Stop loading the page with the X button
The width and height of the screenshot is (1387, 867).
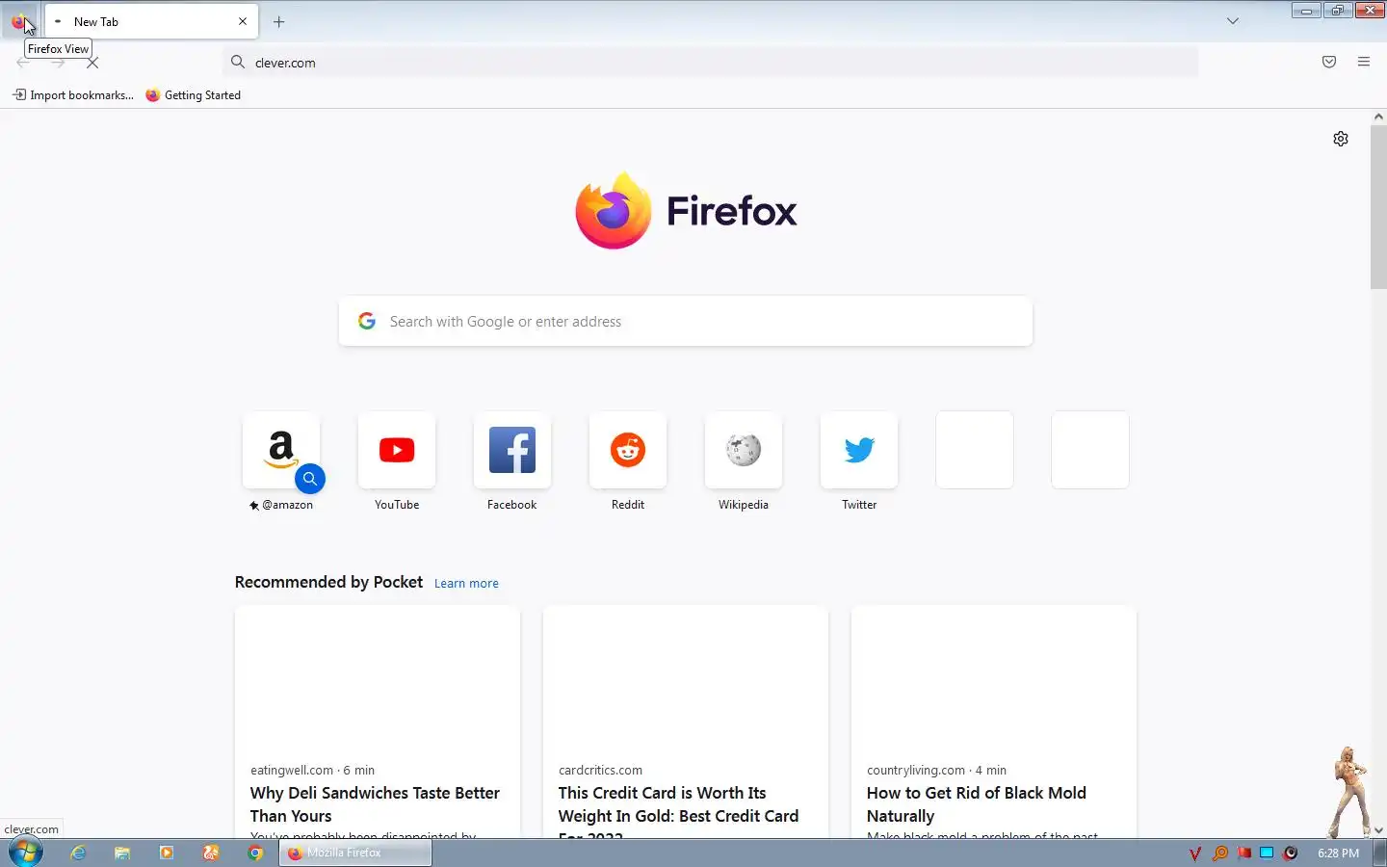coord(92,63)
